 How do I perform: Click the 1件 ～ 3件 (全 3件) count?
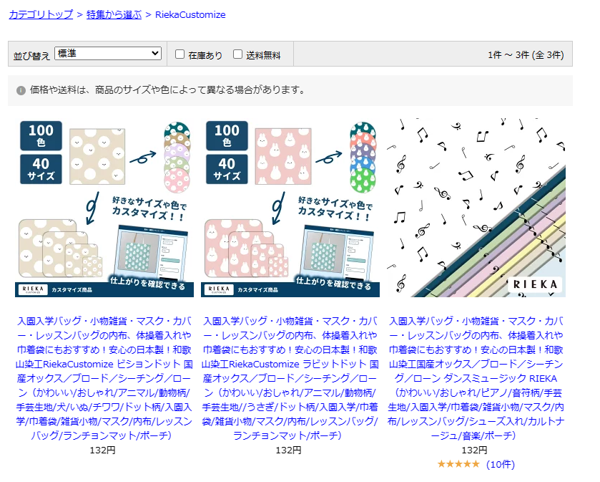click(526, 55)
